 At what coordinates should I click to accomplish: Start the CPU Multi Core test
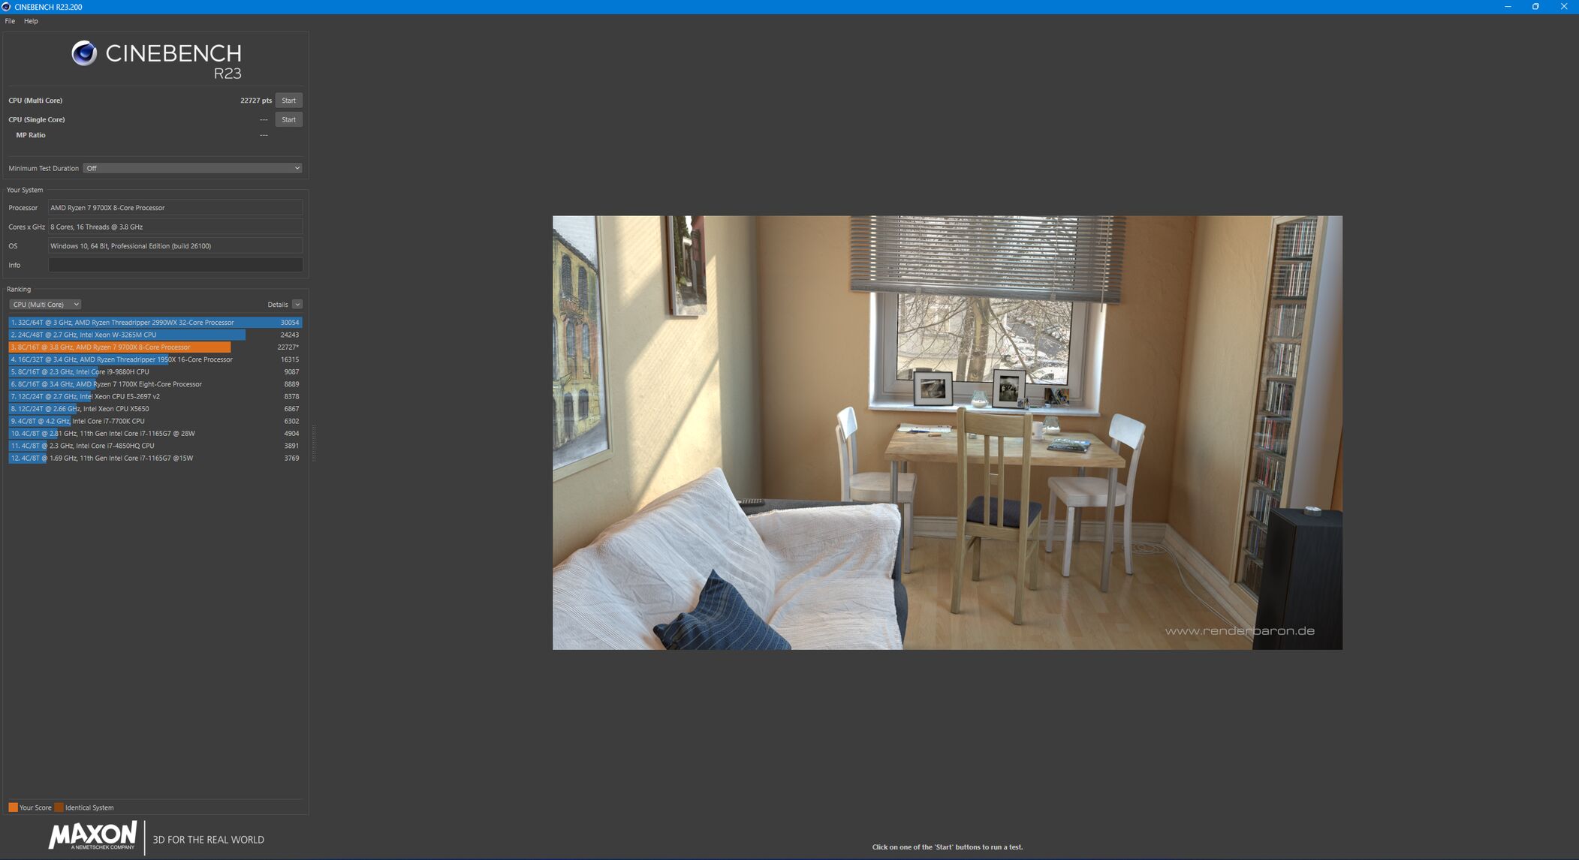point(289,101)
